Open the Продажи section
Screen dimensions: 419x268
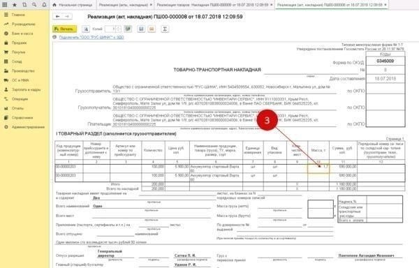[19, 43]
